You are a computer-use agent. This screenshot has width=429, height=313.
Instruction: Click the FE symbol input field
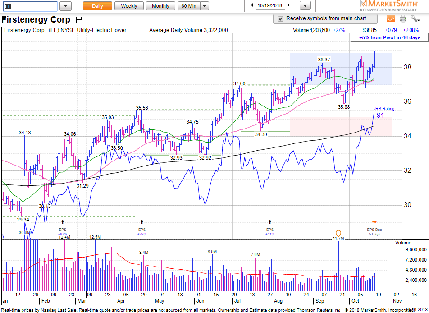pyautogui.click(x=30, y=6)
